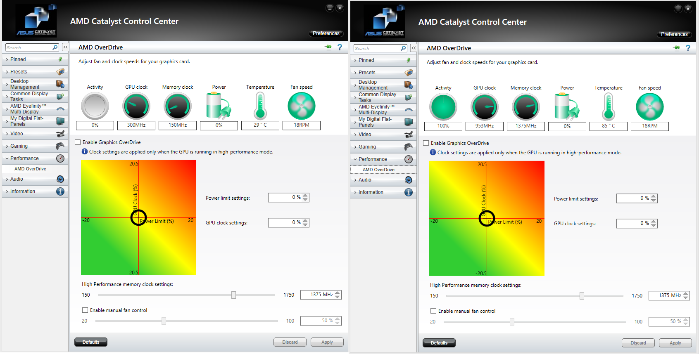Enable Graphics OverDrive checkbox in left window
Image resolution: width=699 pixels, height=354 pixels.
(78, 142)
